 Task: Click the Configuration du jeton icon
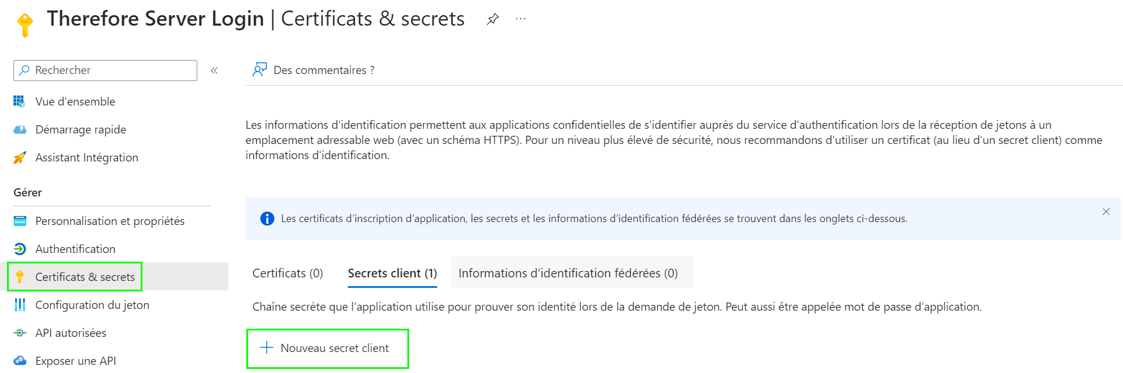(x=20, y=305)
